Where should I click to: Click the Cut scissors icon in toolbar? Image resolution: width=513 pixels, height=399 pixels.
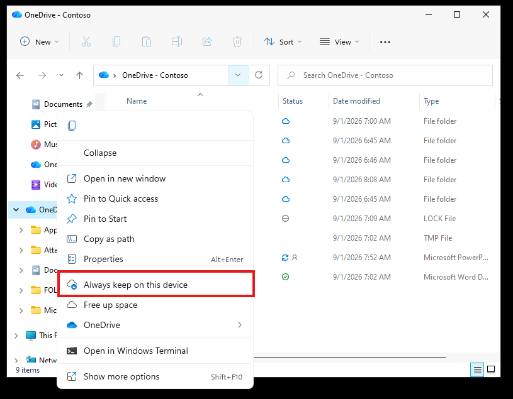(x=86, y=42)
